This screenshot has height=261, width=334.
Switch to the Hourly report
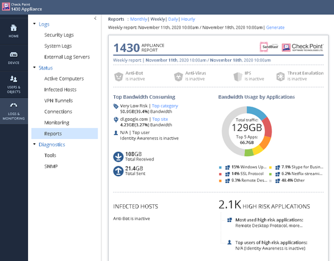coord(188,19)
